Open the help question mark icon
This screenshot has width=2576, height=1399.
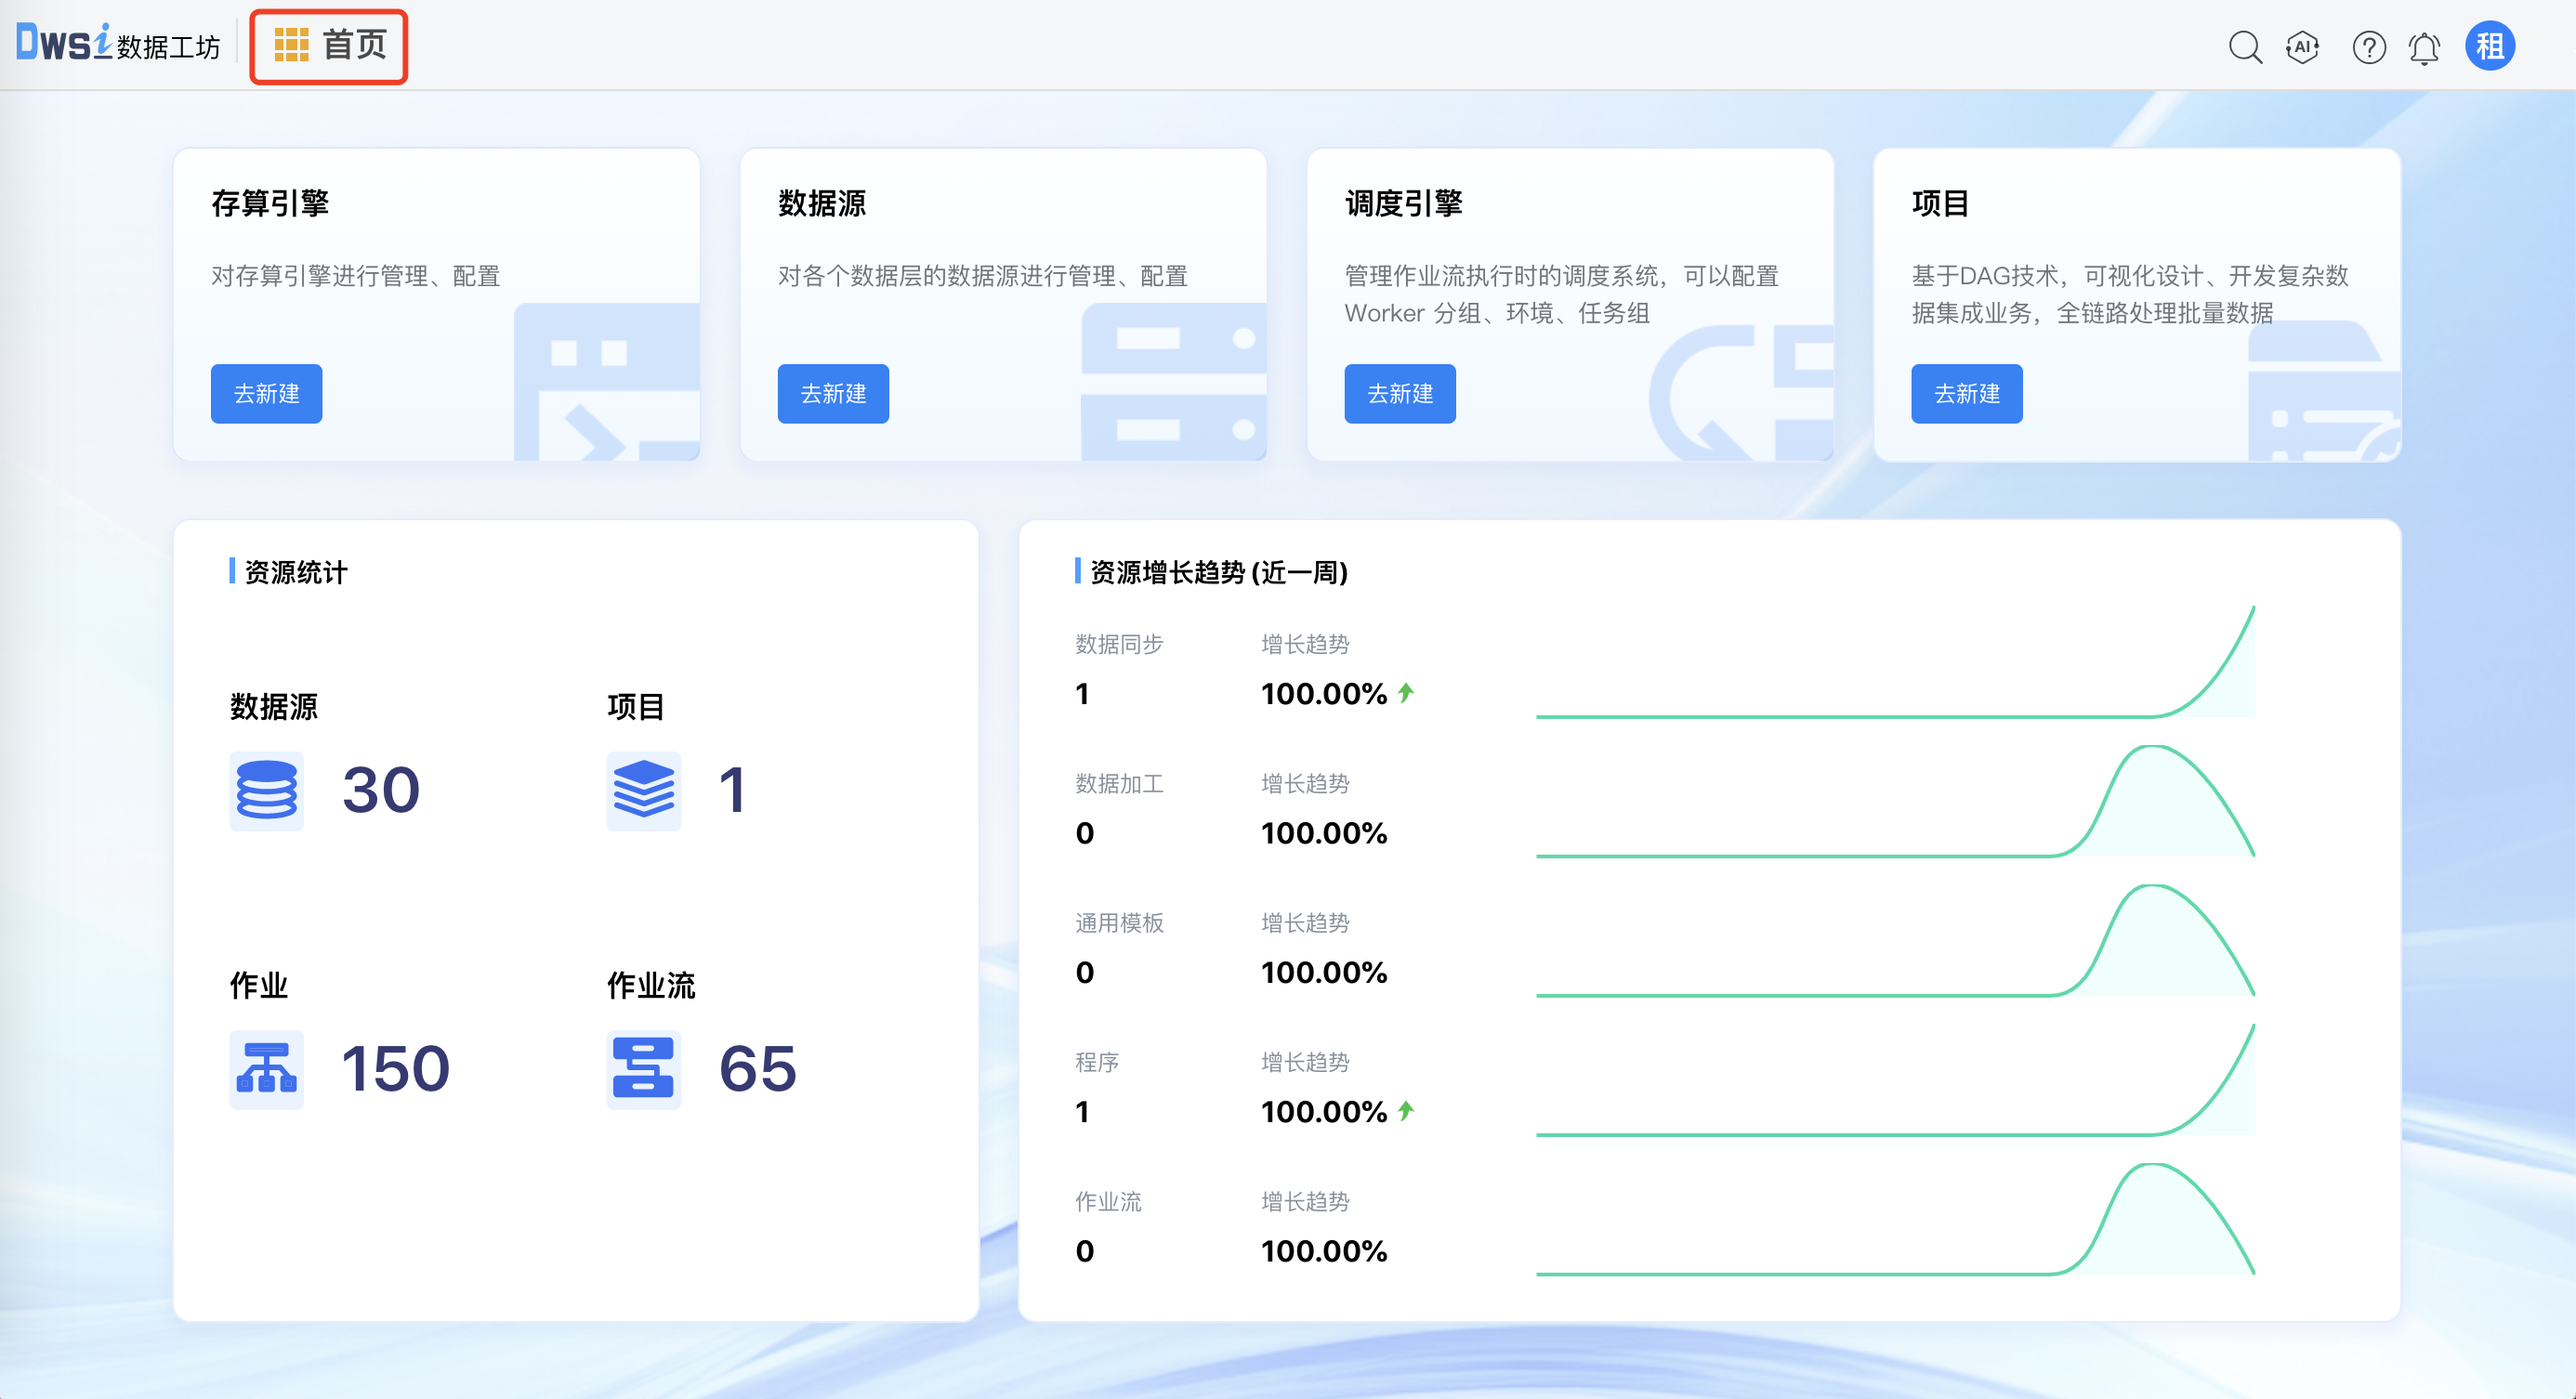click(2367, 46)
